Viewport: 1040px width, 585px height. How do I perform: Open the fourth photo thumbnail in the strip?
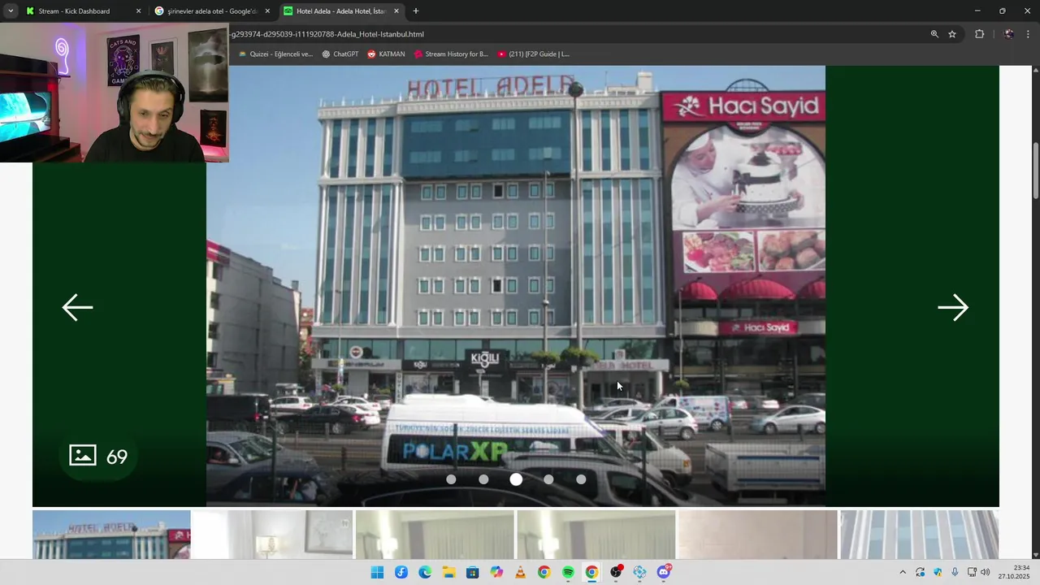coord(596,535)
